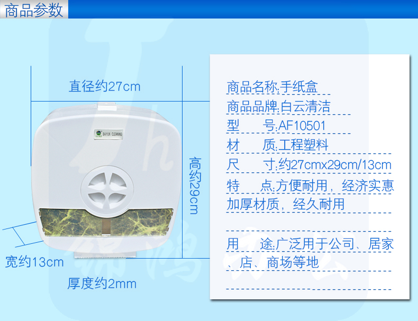Click the 材质:工程塑料 material line
418x321 pixels.
[277, 145]
